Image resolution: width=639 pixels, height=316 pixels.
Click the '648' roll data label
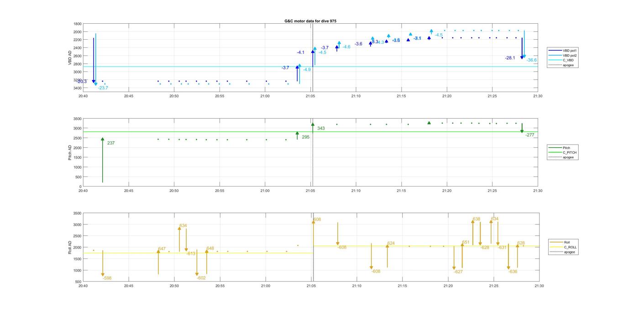click(210, 249)
